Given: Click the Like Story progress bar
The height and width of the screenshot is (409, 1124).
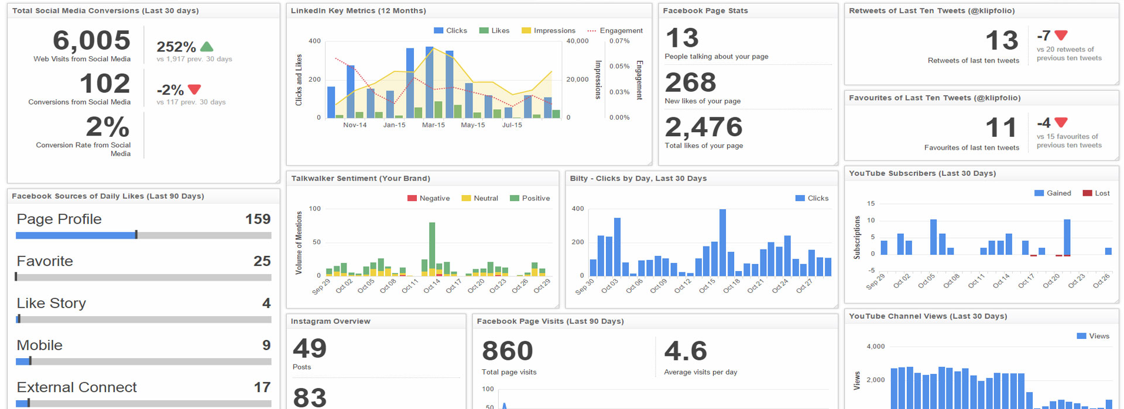Looking at the screenshot, I should click(x=143, y=320).
